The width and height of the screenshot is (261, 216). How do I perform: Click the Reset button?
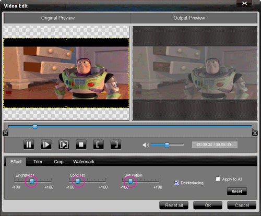pos(237,191)
